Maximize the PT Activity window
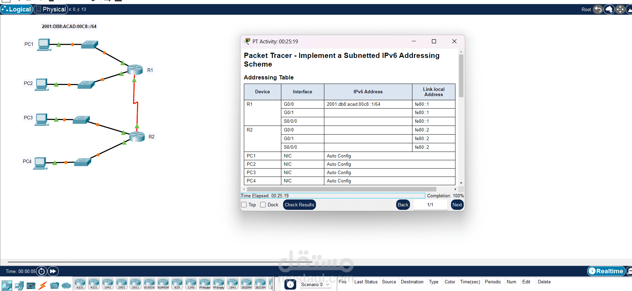Screen dimensions: 632x291 tap(434, 41)
